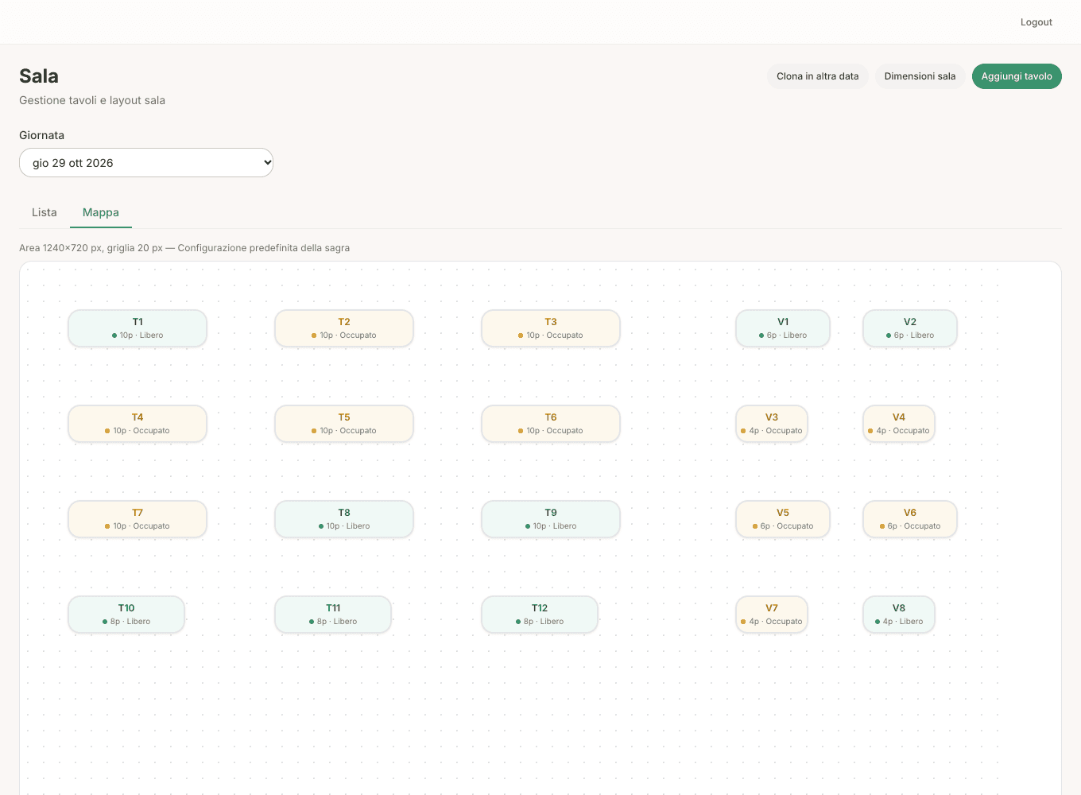Screen dimensions: 1081x795
Task: Open Dimensioni sala settings
Action: 920,76
